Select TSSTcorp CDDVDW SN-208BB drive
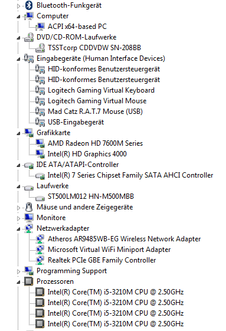Image resolution: width=226 pixels, height=331 pixels. [x=94, y=48]
